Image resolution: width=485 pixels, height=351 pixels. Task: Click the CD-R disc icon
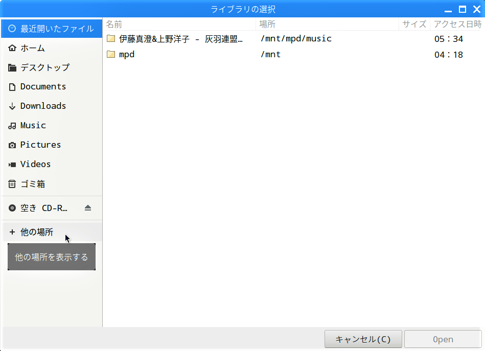[12, 208]
